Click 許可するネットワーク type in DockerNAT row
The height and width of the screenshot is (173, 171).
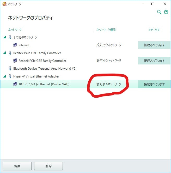[109, 84]
